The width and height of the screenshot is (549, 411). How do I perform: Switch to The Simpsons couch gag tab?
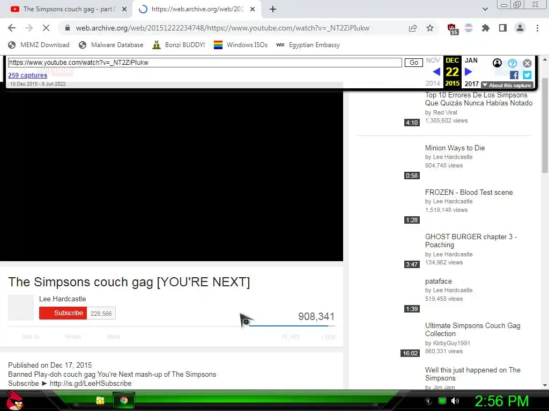69,9
